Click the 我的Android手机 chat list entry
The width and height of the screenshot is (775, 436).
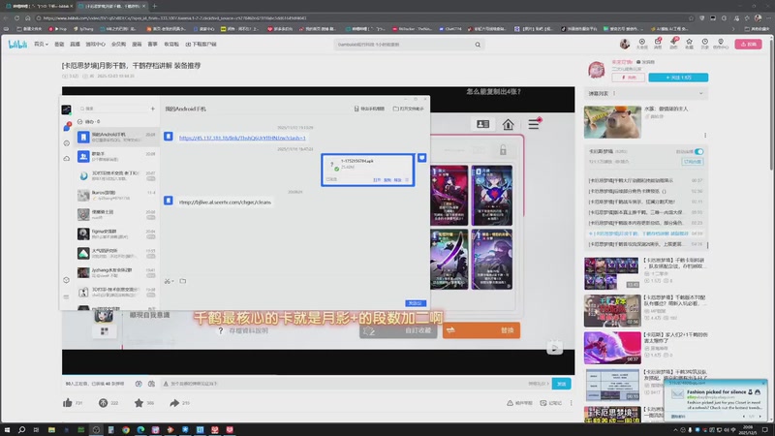pos(117,137)
